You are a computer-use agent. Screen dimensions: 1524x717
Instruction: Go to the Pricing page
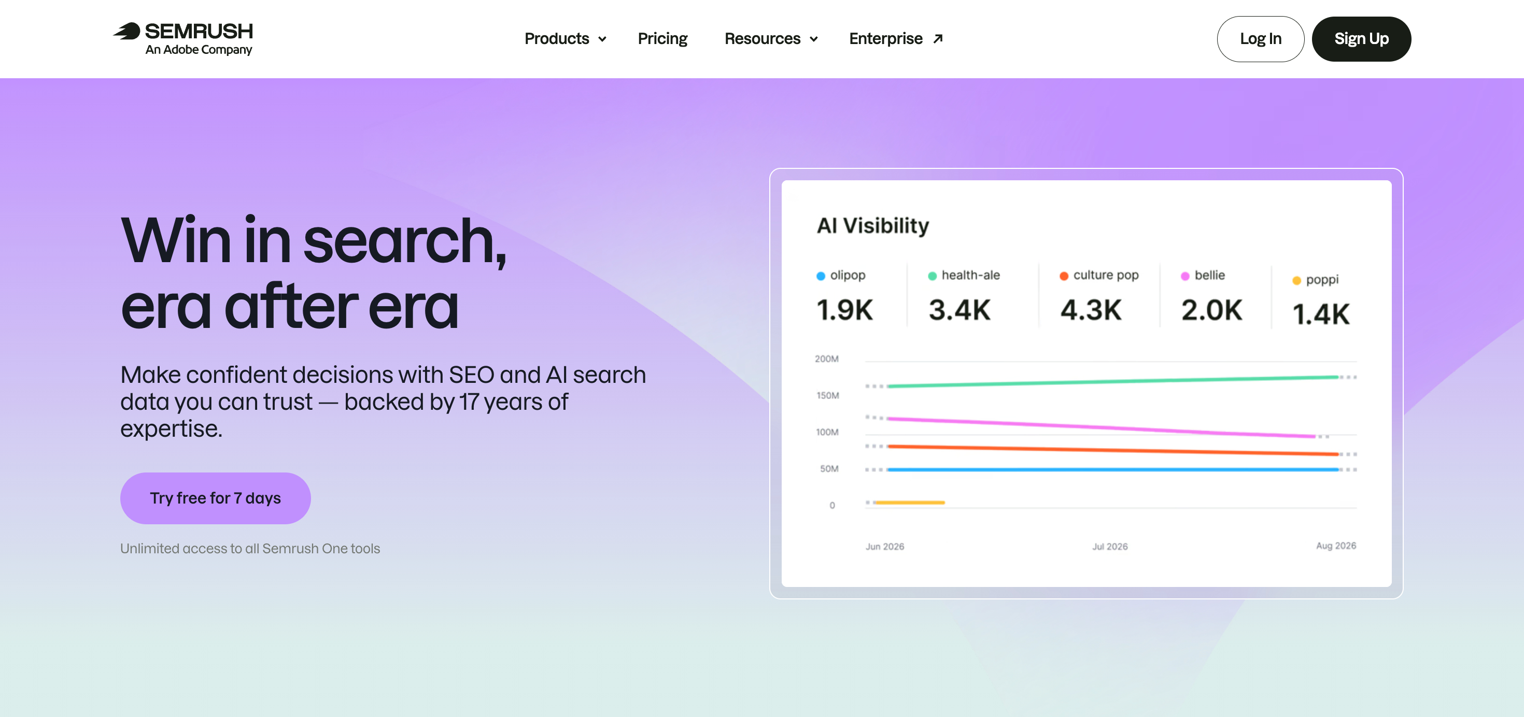(x=662, y=39)
